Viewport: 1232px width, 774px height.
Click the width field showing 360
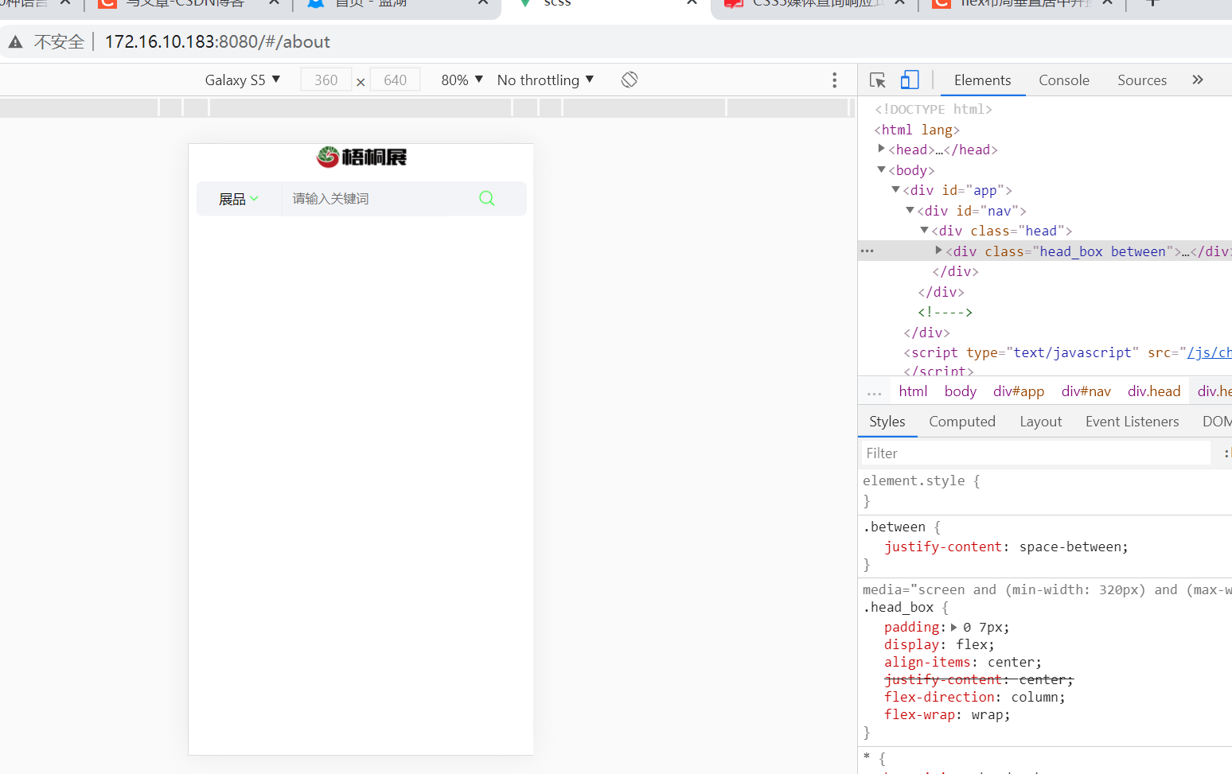coord(326,80)
